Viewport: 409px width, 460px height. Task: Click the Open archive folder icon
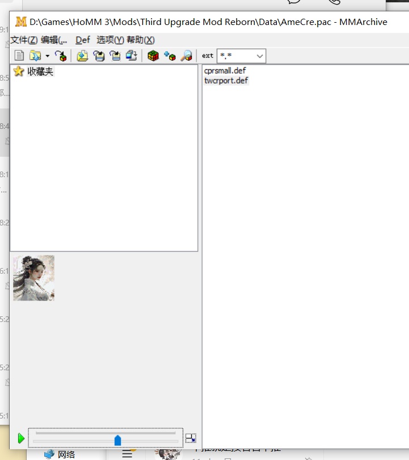(x=35, y=56)
